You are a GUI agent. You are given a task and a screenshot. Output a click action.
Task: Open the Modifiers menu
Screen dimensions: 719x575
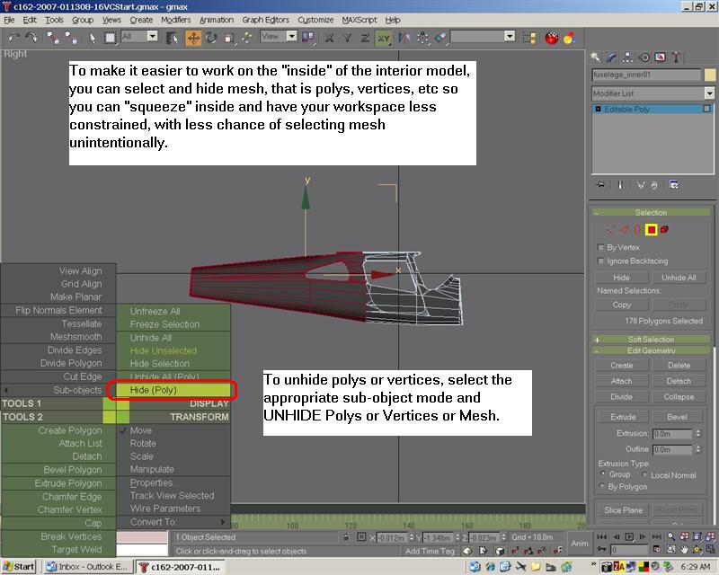(x=175, y=20)
